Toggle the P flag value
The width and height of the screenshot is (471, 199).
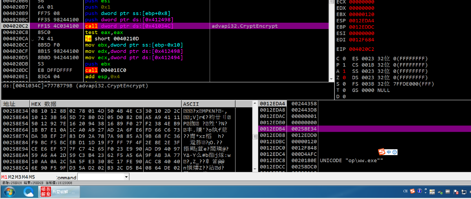[344, 65]
